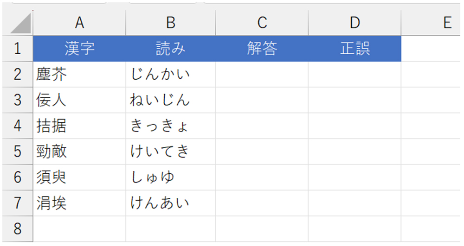Select cell containing けいてき
The width and height of the screenshot is (464, 246).
[170, 151]
